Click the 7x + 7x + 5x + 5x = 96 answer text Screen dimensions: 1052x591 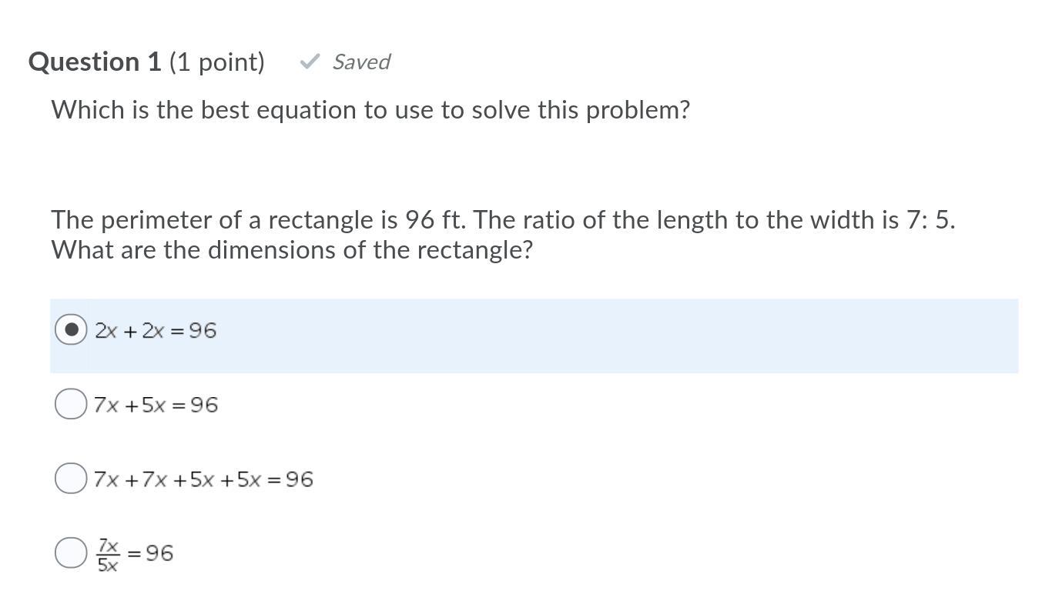coord(204,479)
